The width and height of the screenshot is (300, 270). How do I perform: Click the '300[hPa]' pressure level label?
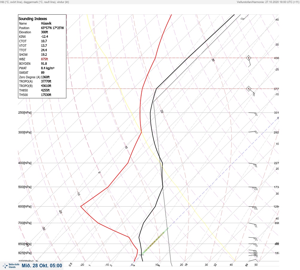point(25,132)
